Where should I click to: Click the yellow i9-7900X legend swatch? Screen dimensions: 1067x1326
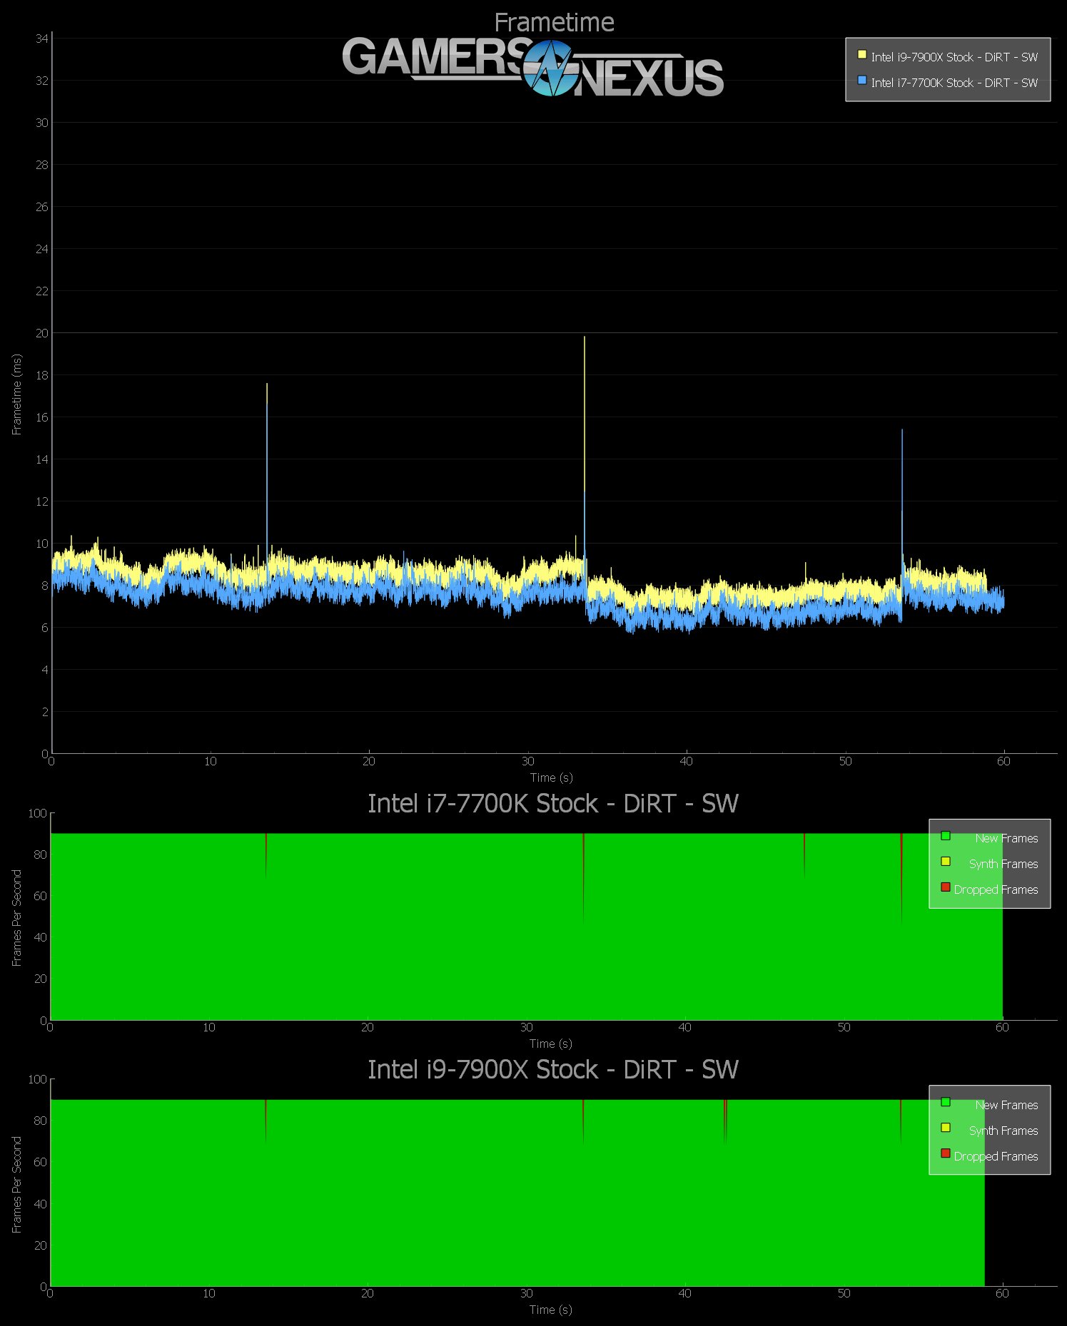pos(861,54)
